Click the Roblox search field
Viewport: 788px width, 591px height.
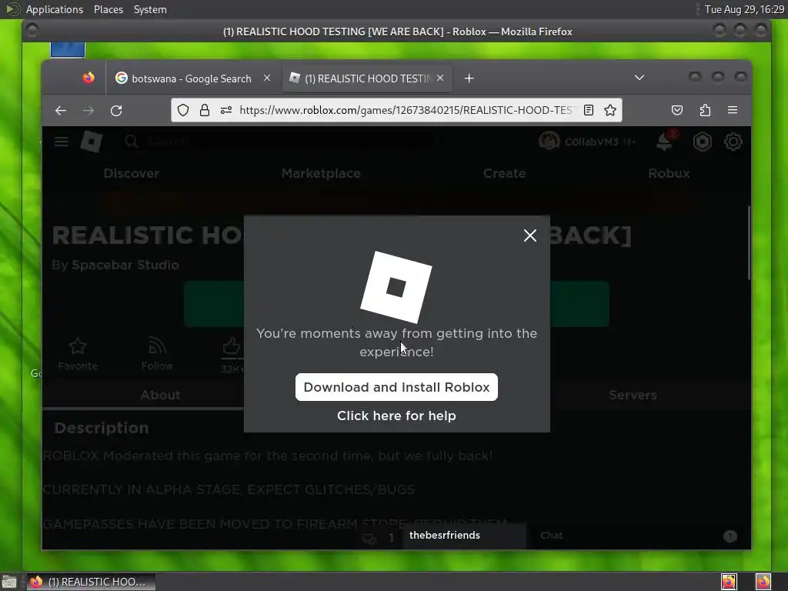tap(279, 142)
